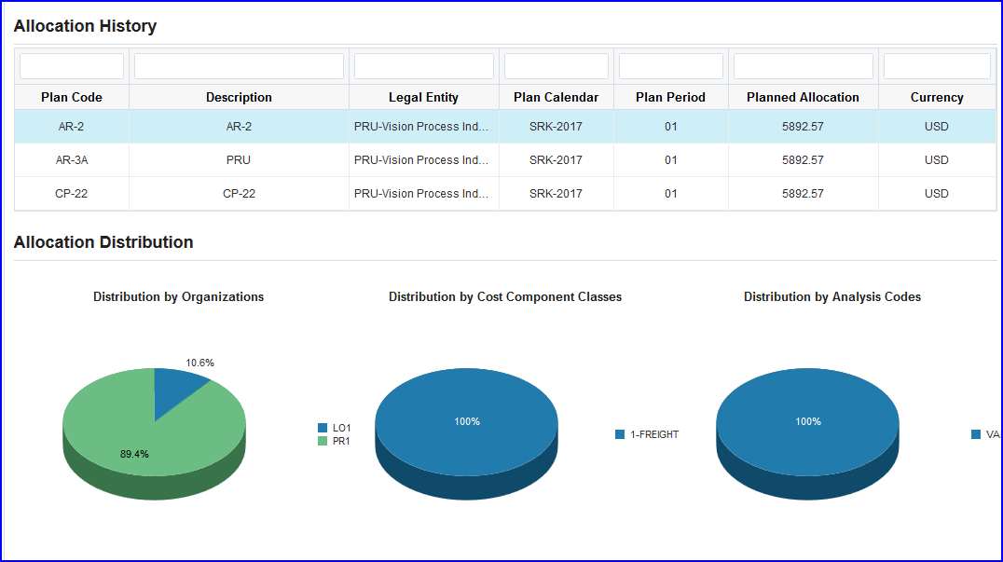The height and width of the screenshot is (562, 1003).
Task: Click Planned Allocation 5892.57 in AR-3A row
Action: point(803,160)
